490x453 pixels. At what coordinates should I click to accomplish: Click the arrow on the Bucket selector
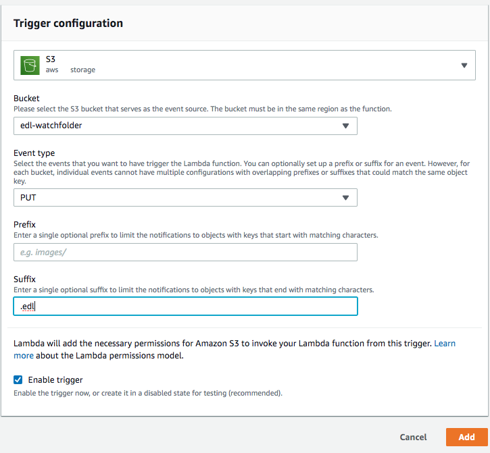click(345, 126)
